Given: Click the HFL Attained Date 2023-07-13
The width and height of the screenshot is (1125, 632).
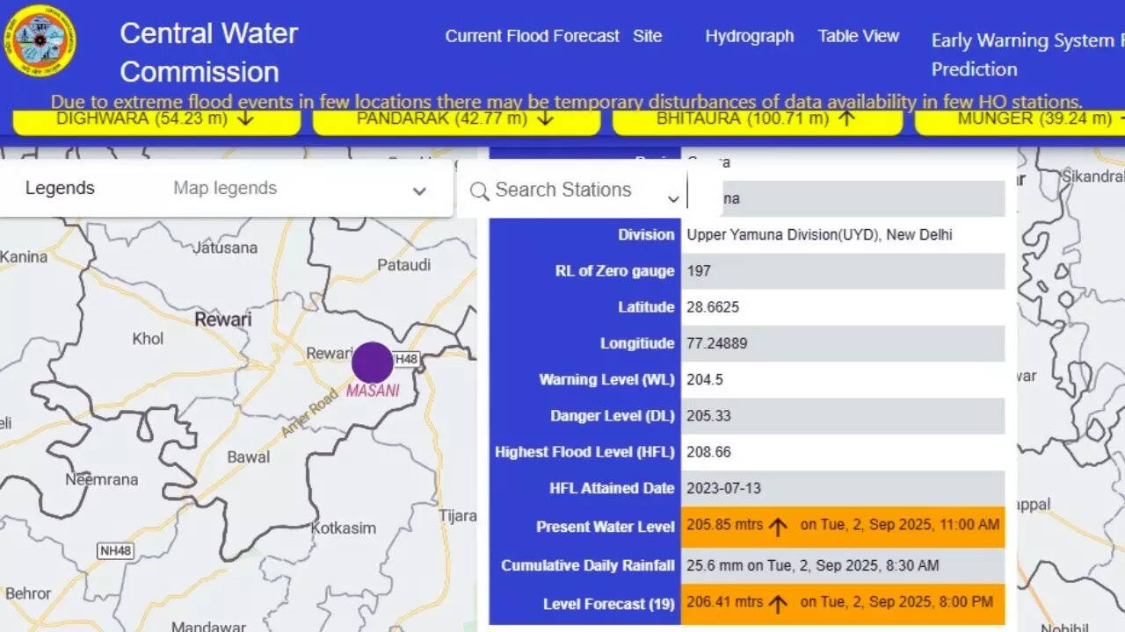Looking at the screenshot, I should click(724, 488).
